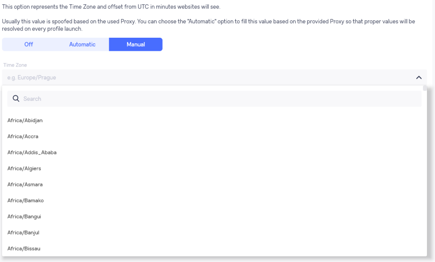This screenshot has height=262, width=435.
Task: Choose Africa/Accra from the list
Action: pyautogui.click(x=214, y=137)
